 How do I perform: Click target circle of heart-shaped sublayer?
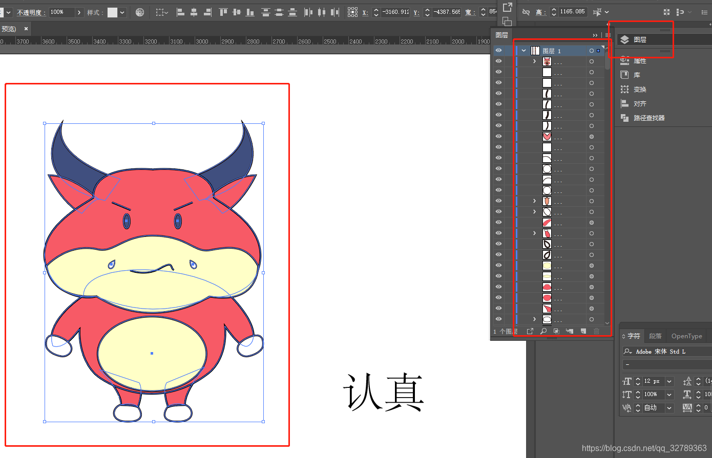tap(591, 137)
